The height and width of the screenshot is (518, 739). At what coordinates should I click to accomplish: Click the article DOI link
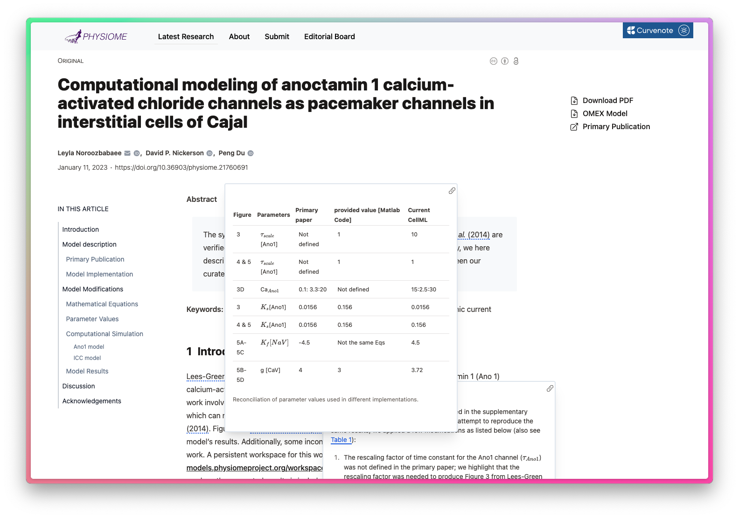click(181, 167)
